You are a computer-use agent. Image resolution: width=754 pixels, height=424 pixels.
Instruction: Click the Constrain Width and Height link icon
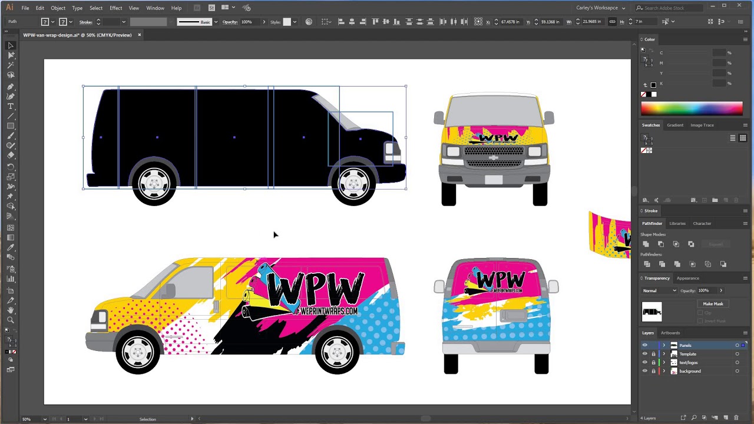[x=613, y=22]
